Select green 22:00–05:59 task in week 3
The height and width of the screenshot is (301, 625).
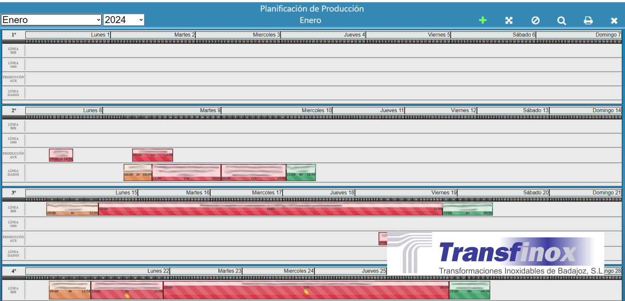coord(467,209)
